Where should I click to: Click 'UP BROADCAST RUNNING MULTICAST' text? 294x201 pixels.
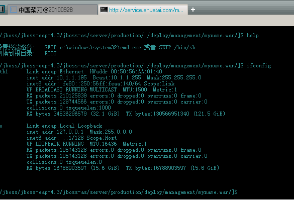pos(72,89)
